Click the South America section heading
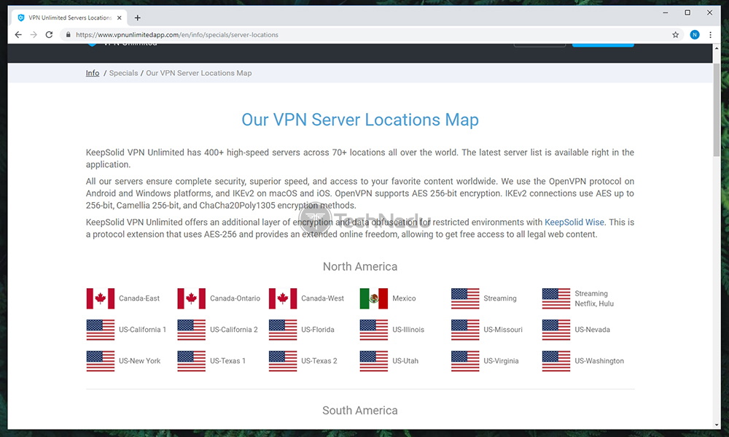 pyautogui.click(x=360, y=411)
